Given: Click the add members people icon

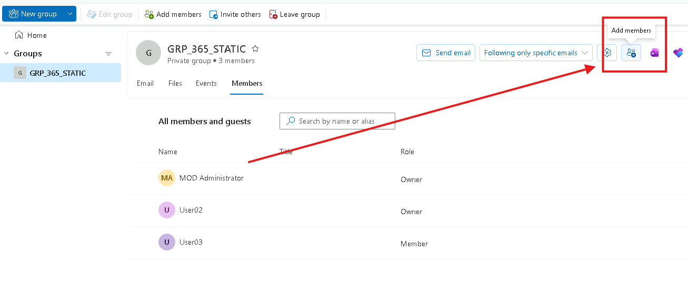Looking at the screenshot, I should (631, 53).
